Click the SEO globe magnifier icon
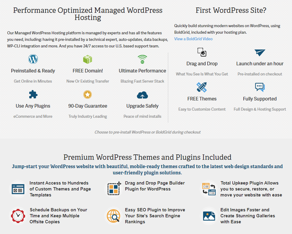292x234 pixels. coord(114,216)
